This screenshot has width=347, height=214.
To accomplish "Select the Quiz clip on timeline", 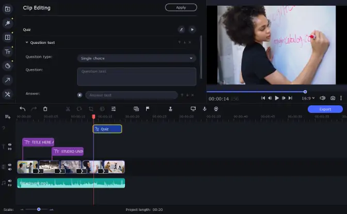I will [107, 129].
